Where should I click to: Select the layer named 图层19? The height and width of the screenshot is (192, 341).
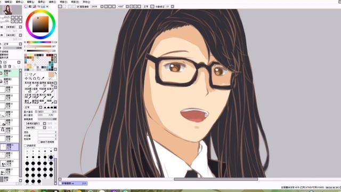10,90
